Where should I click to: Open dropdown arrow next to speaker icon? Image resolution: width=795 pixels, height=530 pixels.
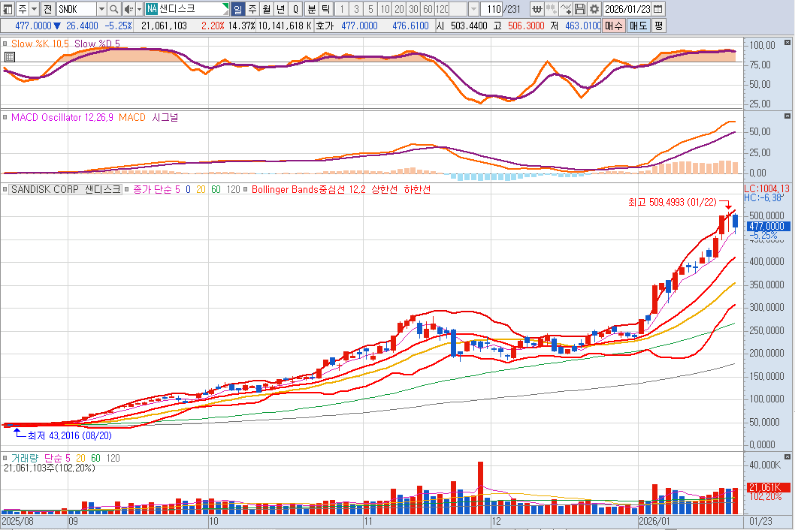(138, 9)
